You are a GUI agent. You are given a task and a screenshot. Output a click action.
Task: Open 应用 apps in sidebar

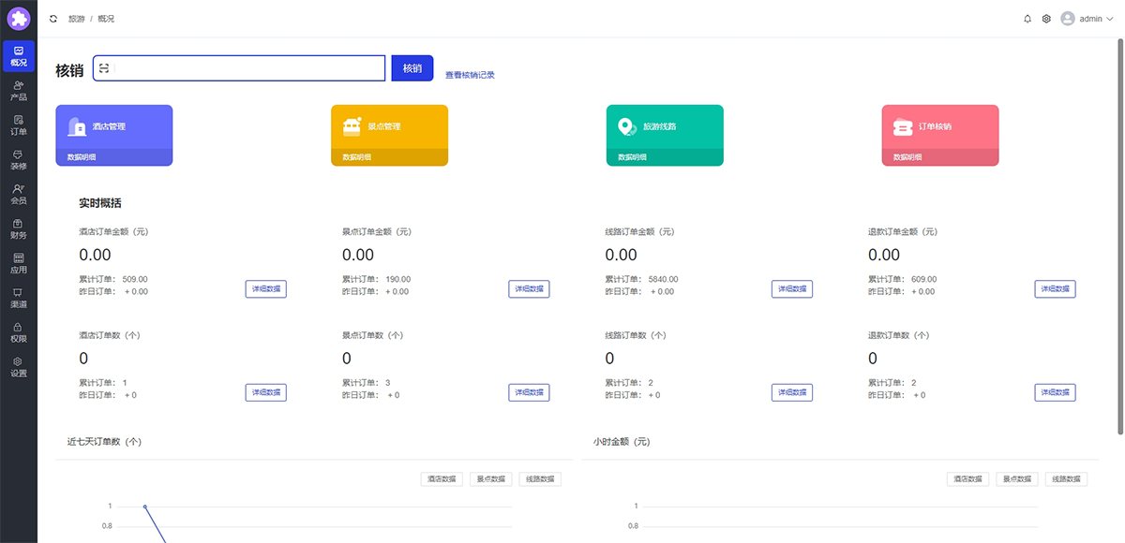[x=19, y=264]
